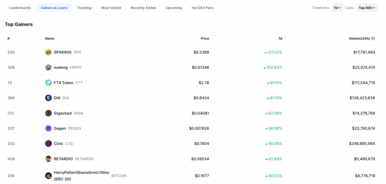Click the Volume(24h) info icon
This screenshot has height=184, width=386.
pyautogui.click(x=373, y=39)
